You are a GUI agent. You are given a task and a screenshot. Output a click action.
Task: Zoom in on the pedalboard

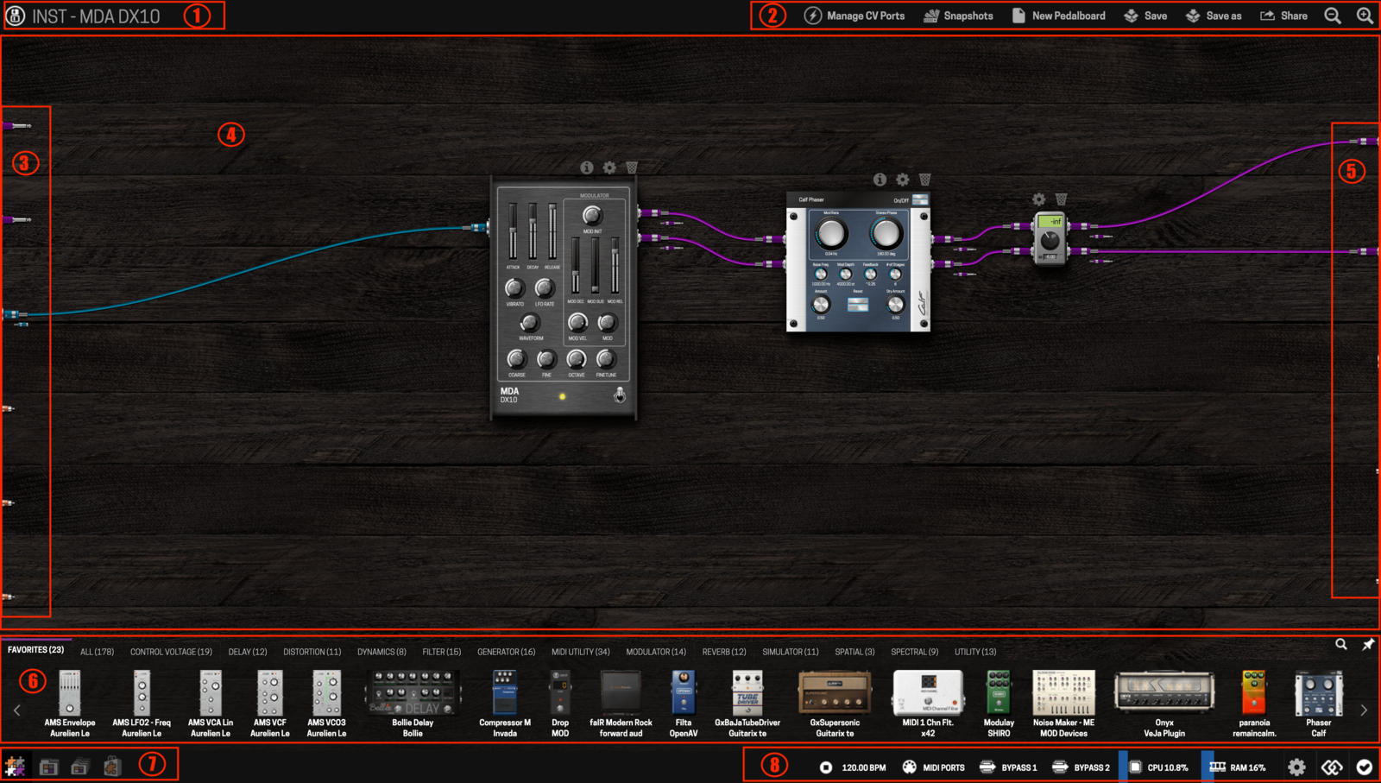(x=1365, y=16)
